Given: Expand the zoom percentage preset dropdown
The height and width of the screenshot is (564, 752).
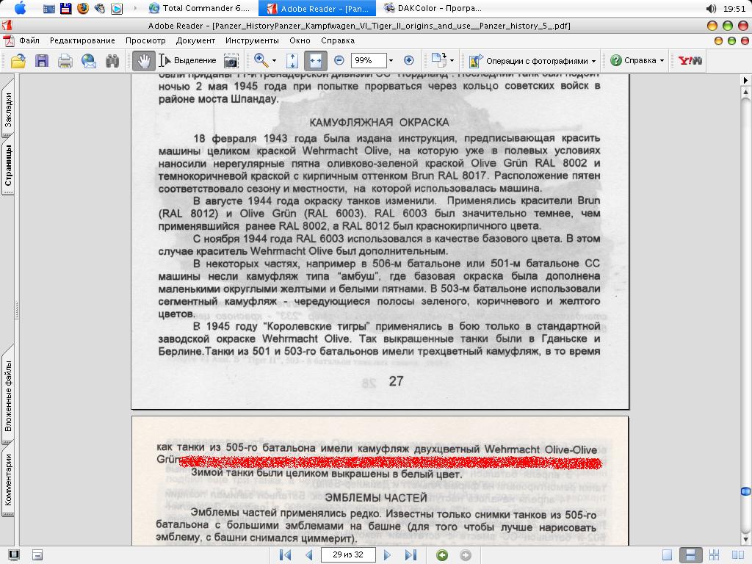Looking at the screenshot, I should (x=391, y=60).
